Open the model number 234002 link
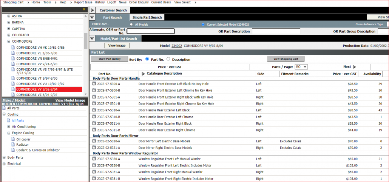The width and height of the screenshot is (389, 182). pyautogui.click(x=177, y=46)
